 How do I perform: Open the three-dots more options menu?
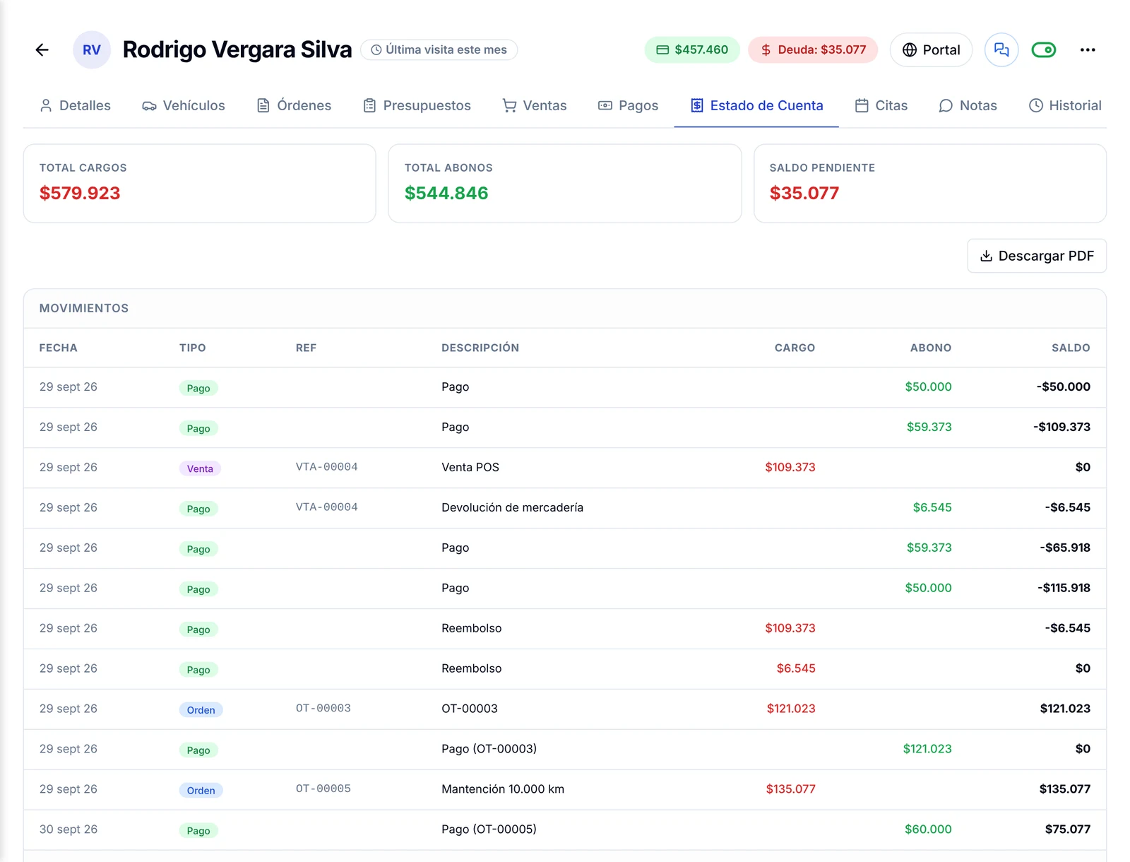[x=1088, y=49]
